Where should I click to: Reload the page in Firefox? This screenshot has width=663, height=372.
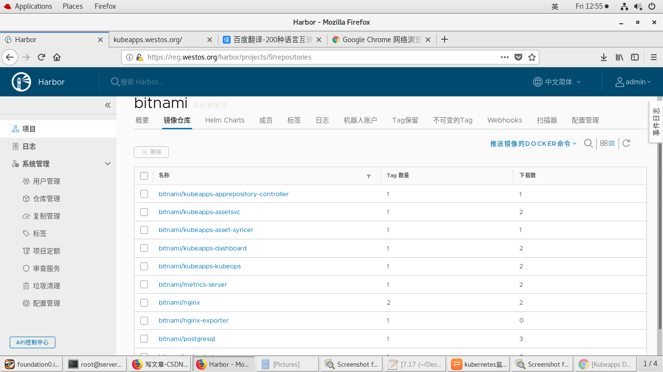[x=41, y=57]
